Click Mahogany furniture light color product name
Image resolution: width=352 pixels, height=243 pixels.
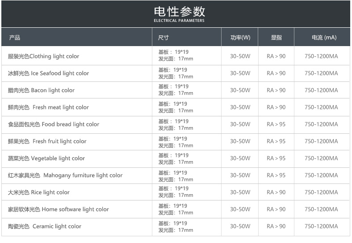65,175
